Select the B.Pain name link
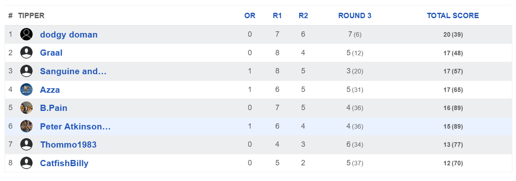Screen dimensions: 516x181 (x=54, y=108)
